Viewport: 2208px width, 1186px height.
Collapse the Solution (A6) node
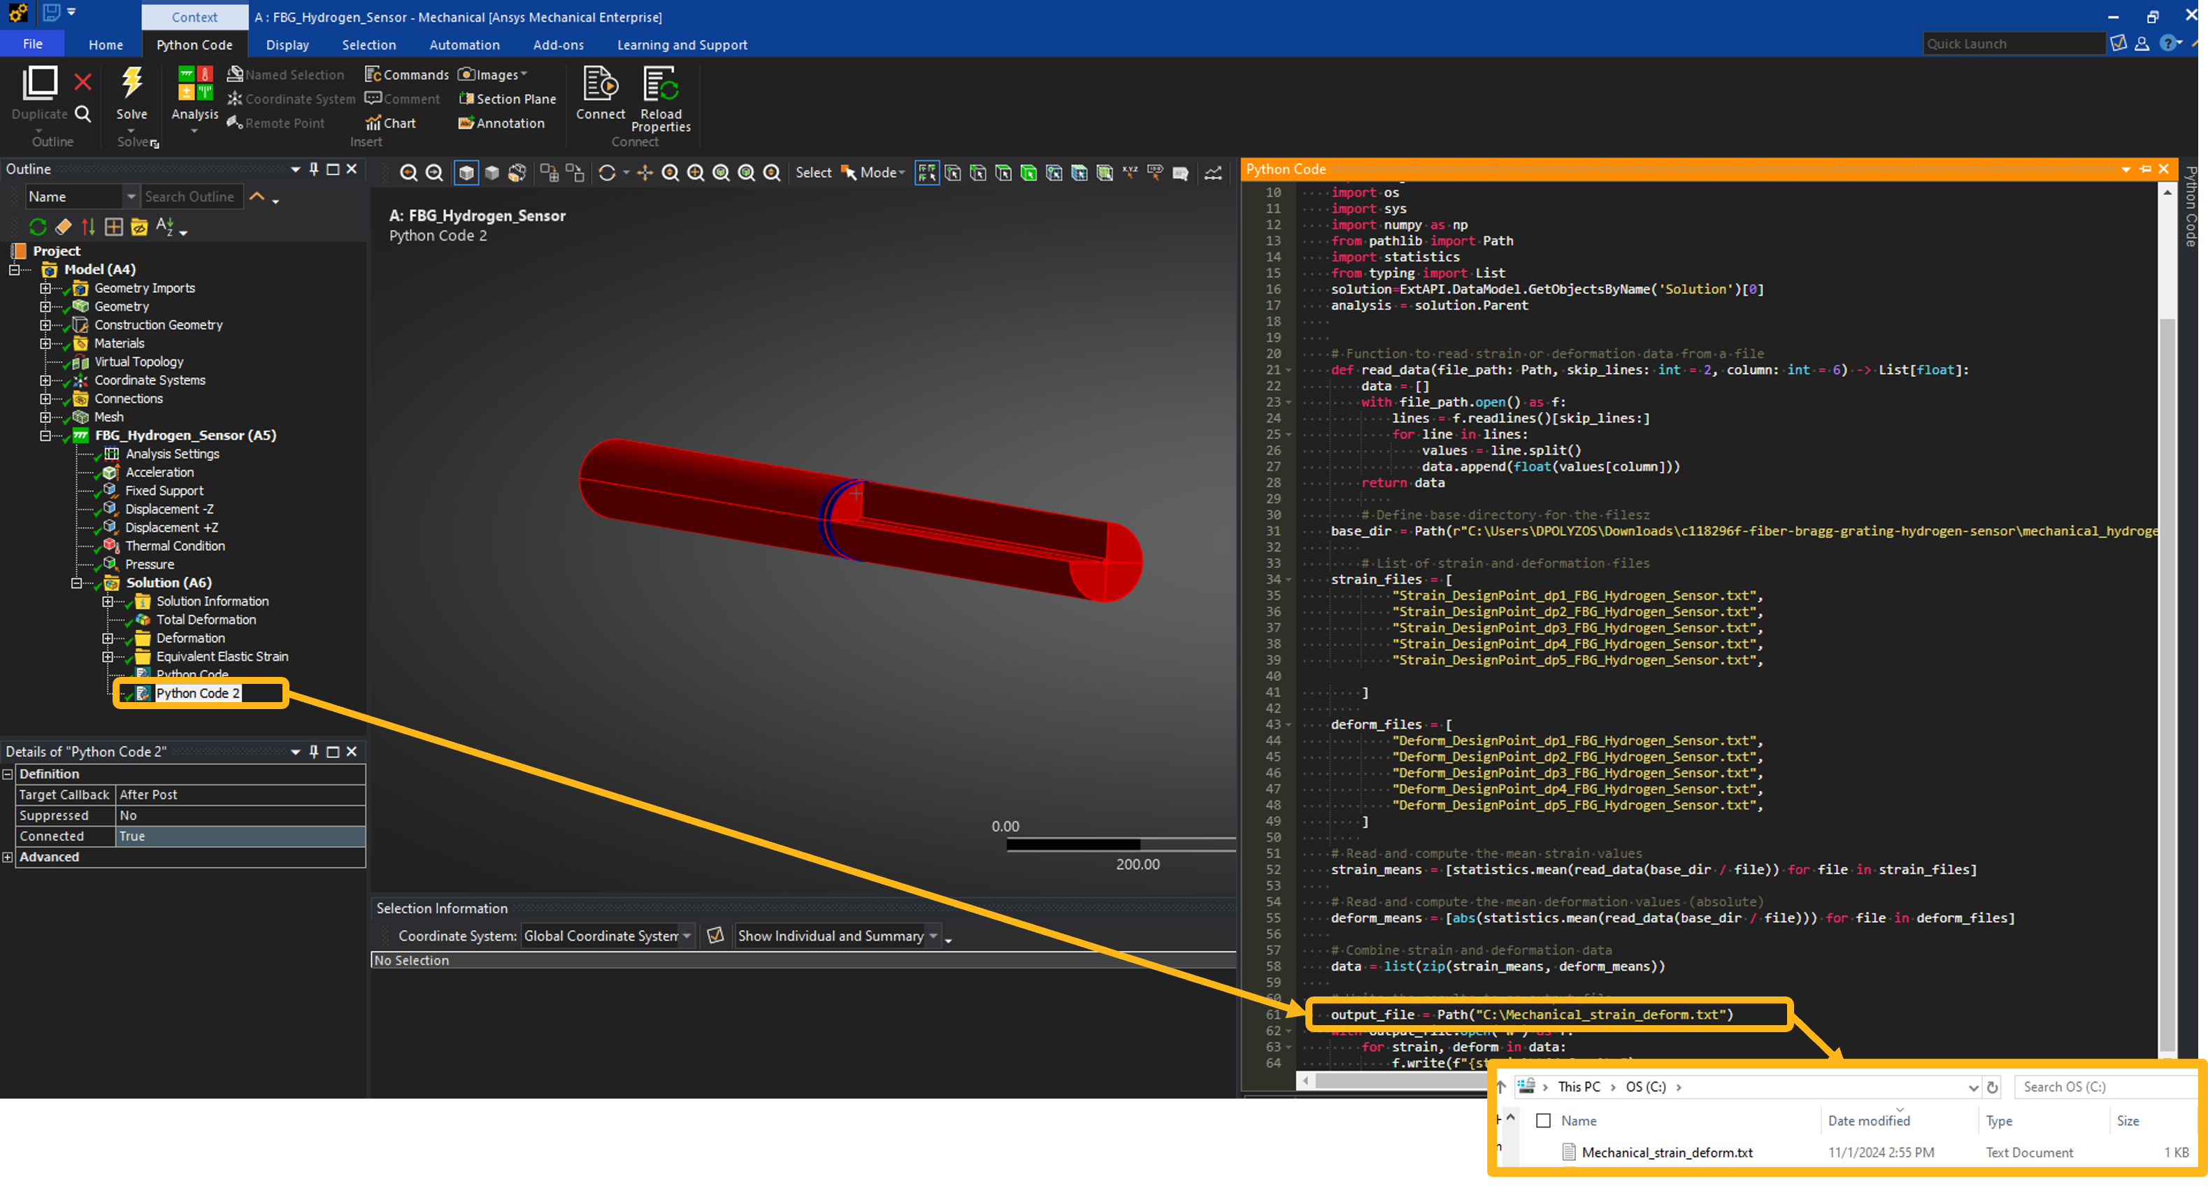pos(77,583)
